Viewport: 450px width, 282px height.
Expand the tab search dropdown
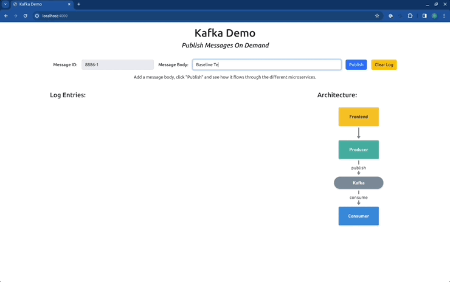click(x=5, y=4)
